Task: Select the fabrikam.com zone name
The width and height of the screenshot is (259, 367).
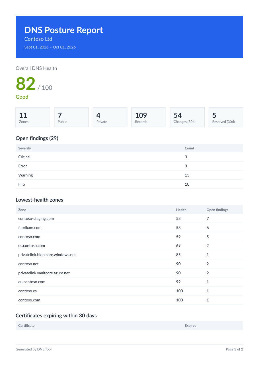Action: pos(30,228)
